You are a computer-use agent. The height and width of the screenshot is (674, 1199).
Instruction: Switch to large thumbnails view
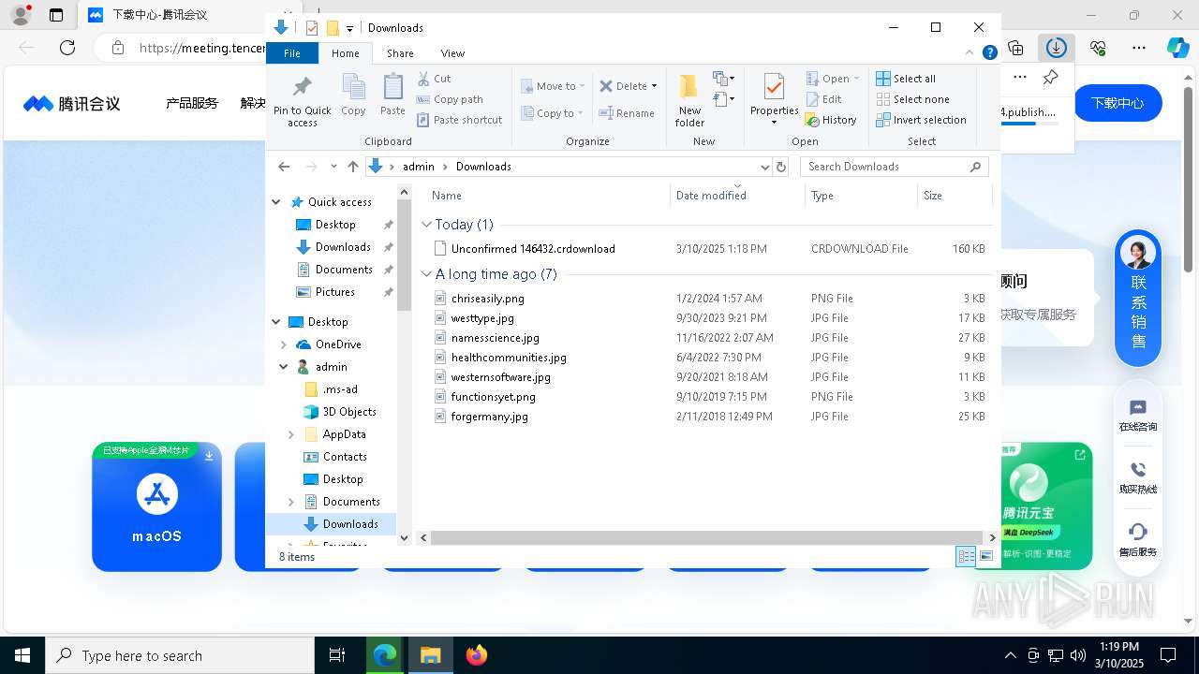985,557
